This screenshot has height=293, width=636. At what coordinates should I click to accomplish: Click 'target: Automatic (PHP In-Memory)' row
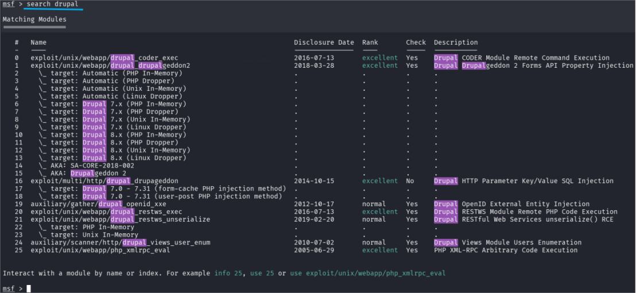point(110,74)
